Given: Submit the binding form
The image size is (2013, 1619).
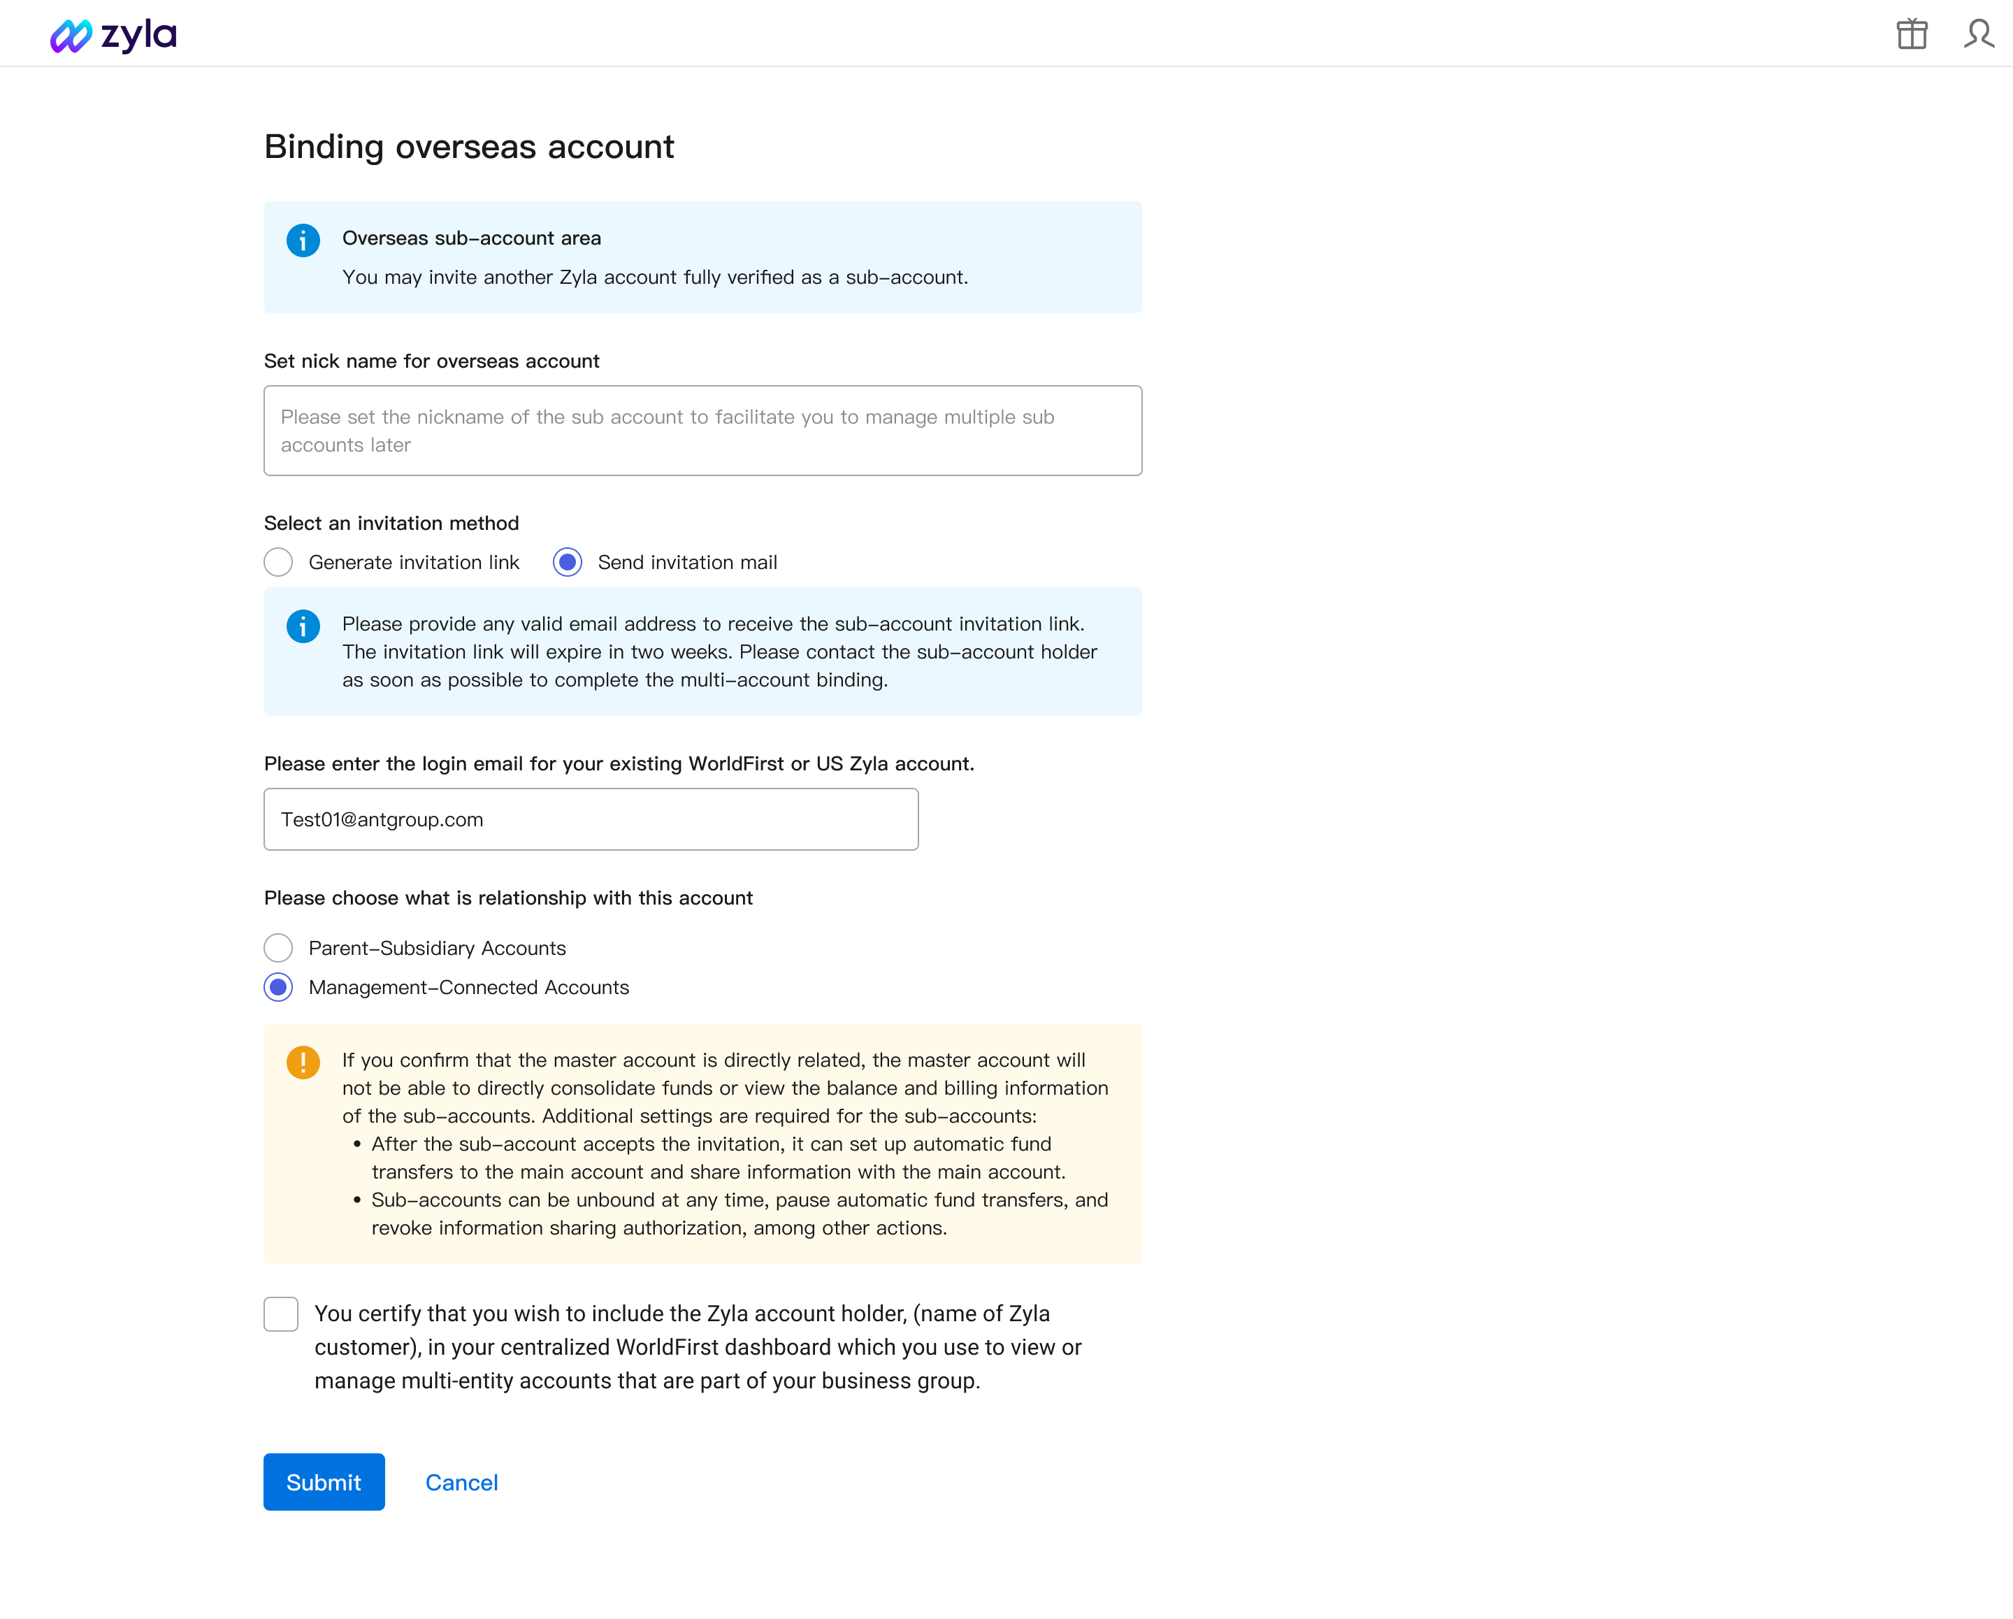Looking at the screenshot, I should [324, 1482].
